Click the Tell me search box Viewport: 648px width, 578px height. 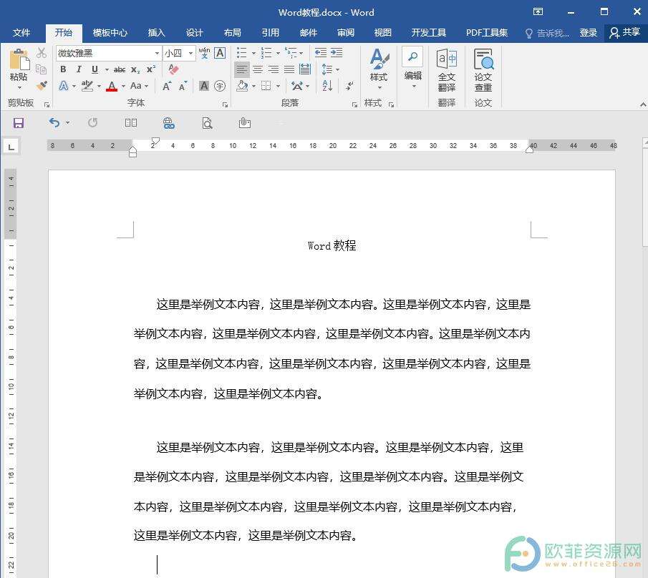coord(547,33)
